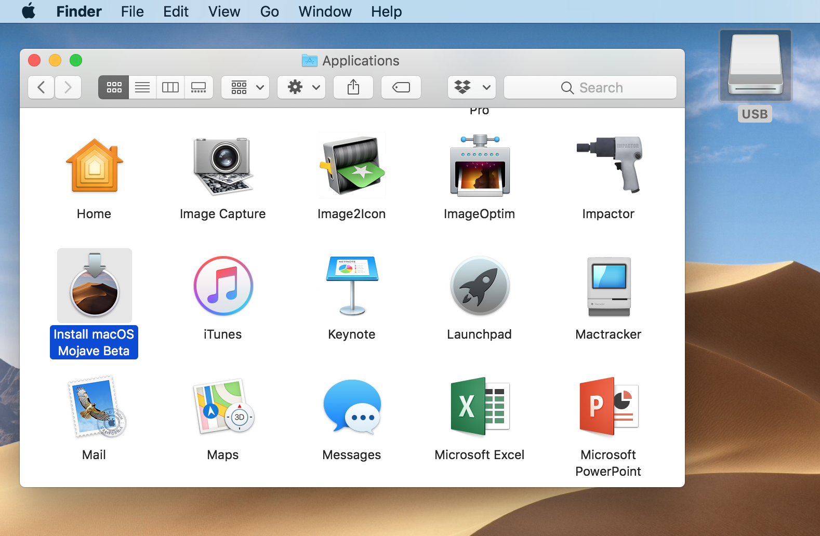Click the Share toolbar button
This screenshot has height=536, width=820.
click(x=353, y=87)
